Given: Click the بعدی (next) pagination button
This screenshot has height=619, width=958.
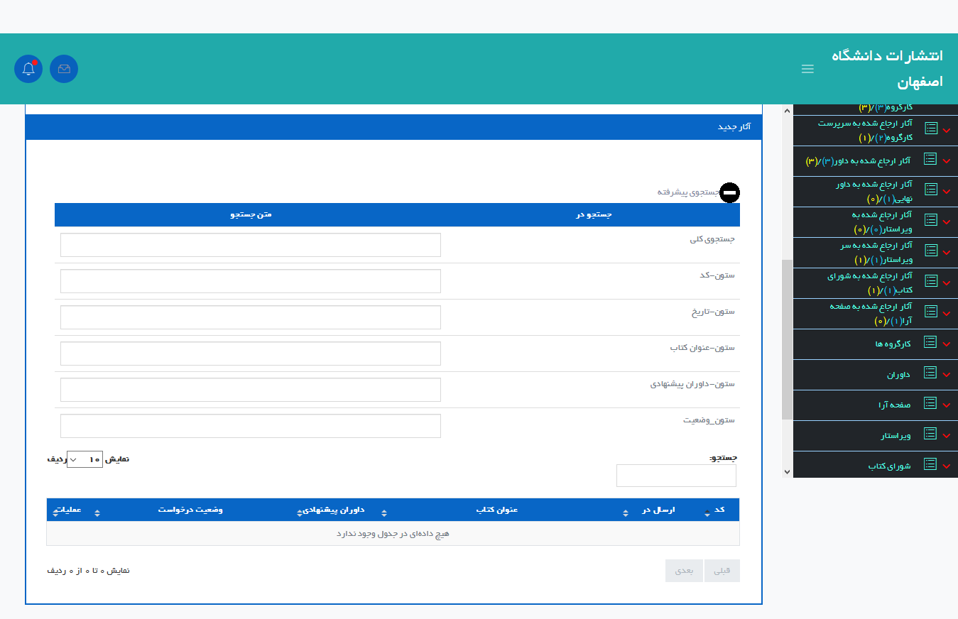Looking at the screenshot, I should coord(684,571).
